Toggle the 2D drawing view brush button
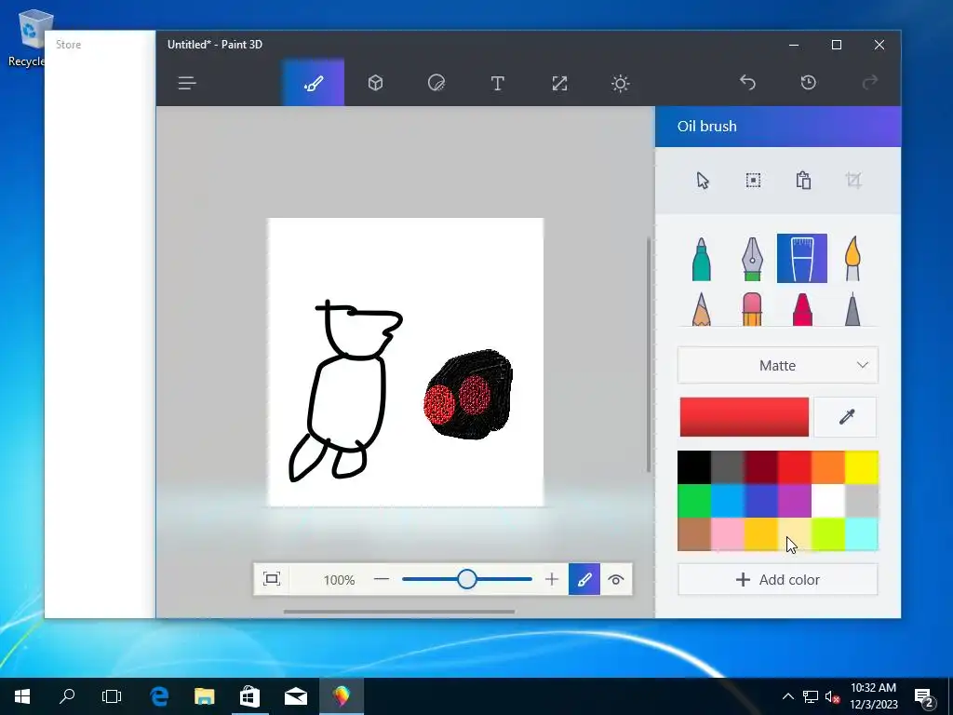 click(584, 579)
